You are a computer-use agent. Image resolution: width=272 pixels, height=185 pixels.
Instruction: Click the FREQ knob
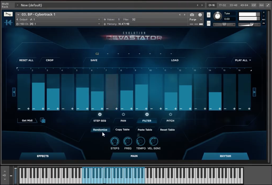click(x=128, y=141)
